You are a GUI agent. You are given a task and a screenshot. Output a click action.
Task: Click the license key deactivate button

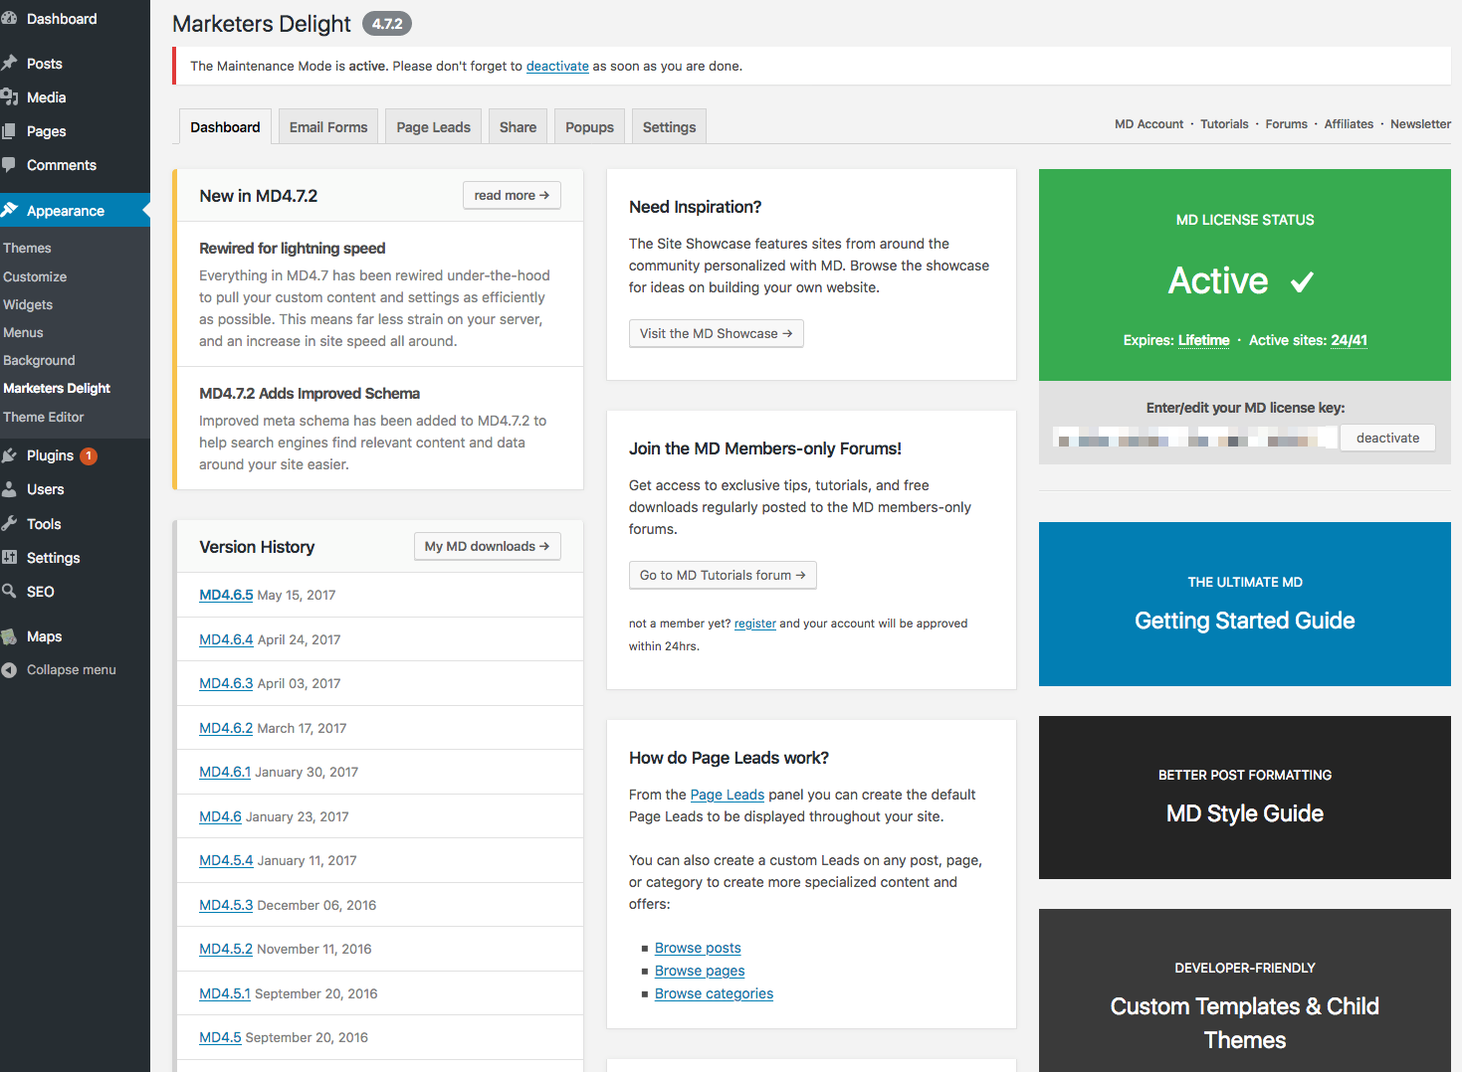click(x=1388, y=438)
